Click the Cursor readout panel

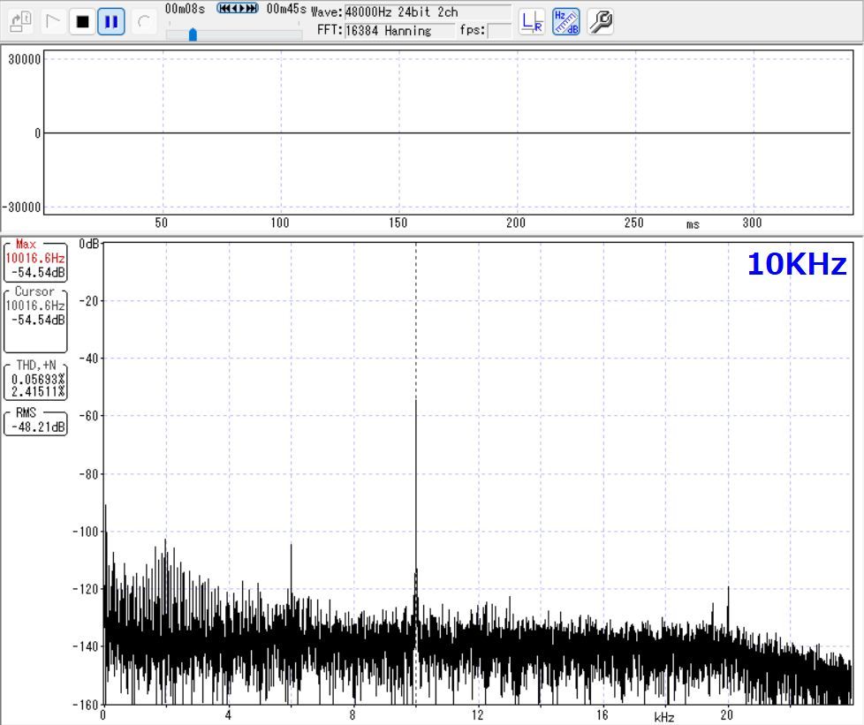click(x=35, y=318)
